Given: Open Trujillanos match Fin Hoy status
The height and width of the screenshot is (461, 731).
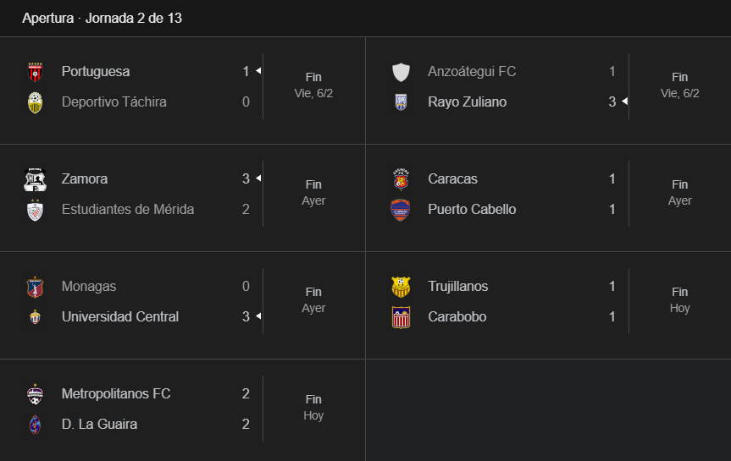Looking at the screenshot, I should (x=679, y=300).
